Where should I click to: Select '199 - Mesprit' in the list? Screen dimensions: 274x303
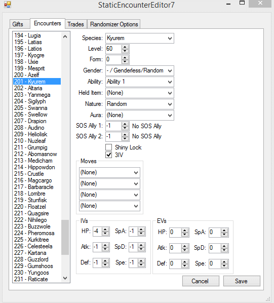[37, 68]
